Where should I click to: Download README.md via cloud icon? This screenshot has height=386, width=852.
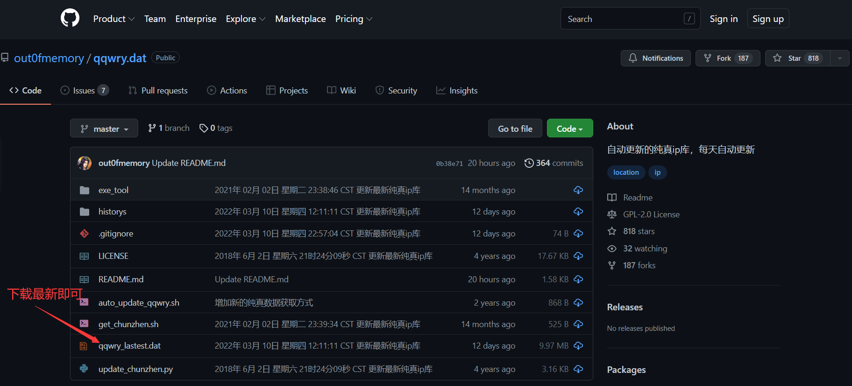(578, 279)
